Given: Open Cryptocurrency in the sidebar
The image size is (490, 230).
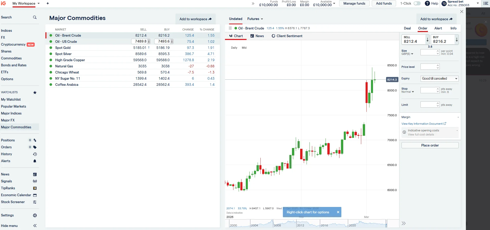Looking at the screenshot, I should pos(13,44).
